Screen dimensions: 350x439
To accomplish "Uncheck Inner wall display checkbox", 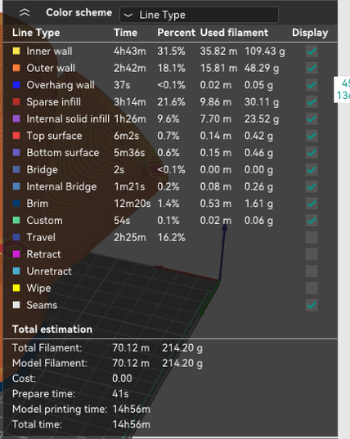I will pos(312,52).
